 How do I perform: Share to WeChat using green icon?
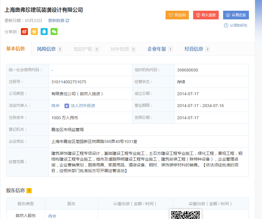54,32
